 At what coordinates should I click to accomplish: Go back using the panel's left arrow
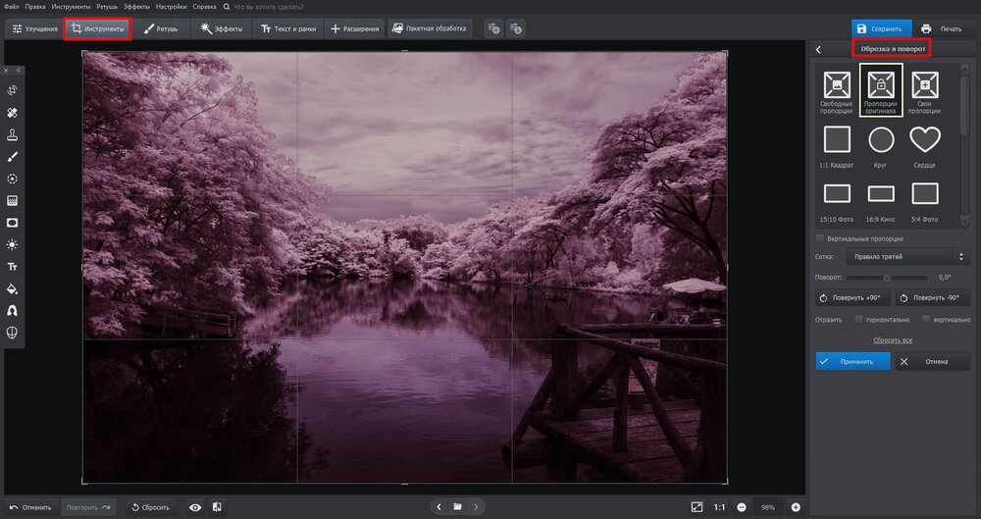pos(819,49)
